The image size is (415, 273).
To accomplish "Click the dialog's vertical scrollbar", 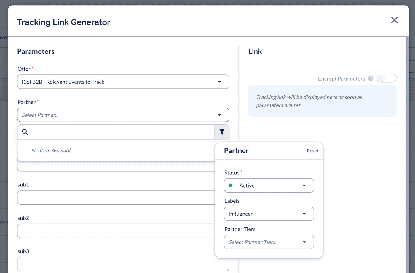I will coord(407,148).
